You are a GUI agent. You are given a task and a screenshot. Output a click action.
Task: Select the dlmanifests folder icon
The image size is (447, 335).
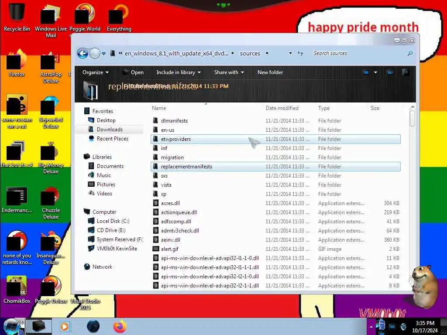coord(155,120)
